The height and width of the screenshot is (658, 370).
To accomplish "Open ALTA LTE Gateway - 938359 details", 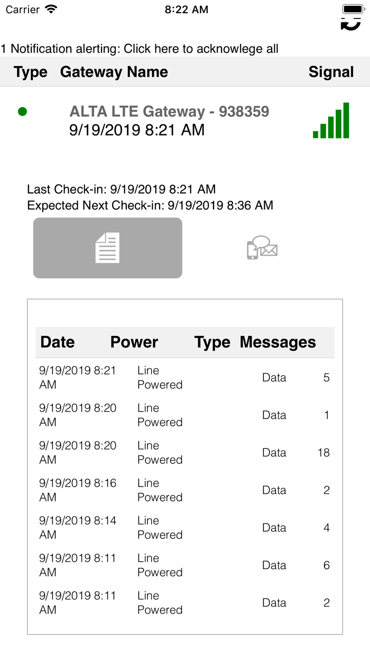I will click(x=169, y=112).
